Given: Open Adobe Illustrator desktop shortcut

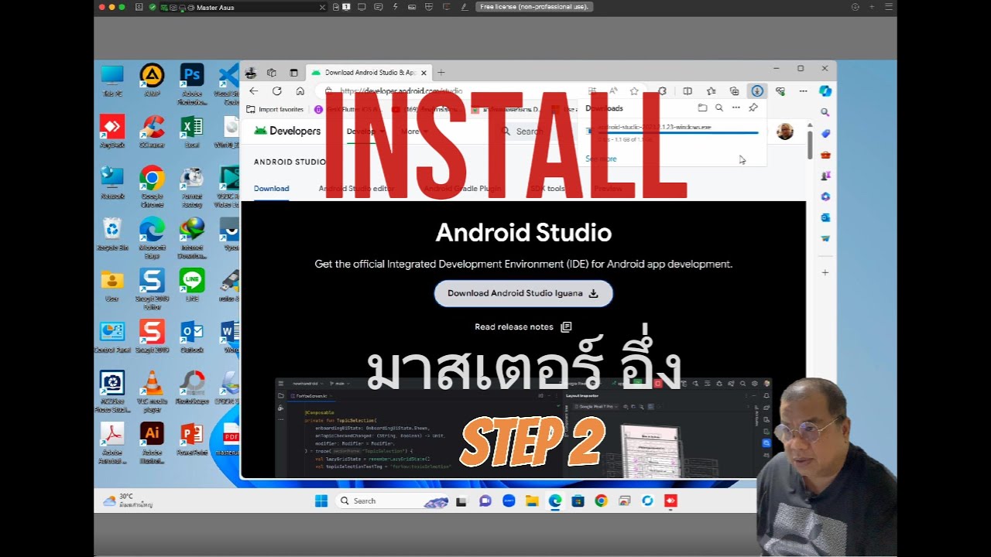Looking at the screenshot, I should (152, 443).
